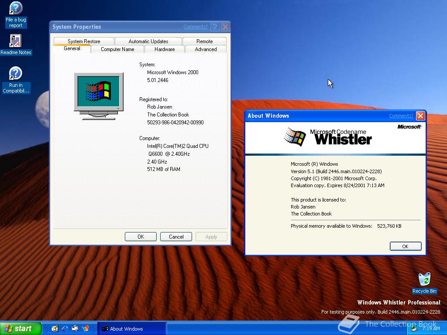The image size is (447, 335).
Task: Switch to the System Restore tab
Action: point(84,41)
